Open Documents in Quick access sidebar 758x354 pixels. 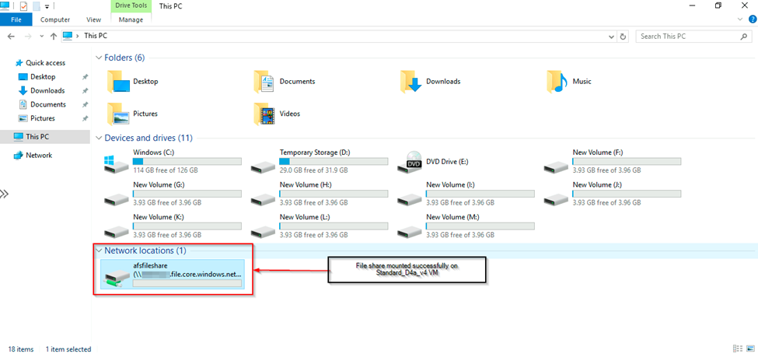(x=48, y=104)
